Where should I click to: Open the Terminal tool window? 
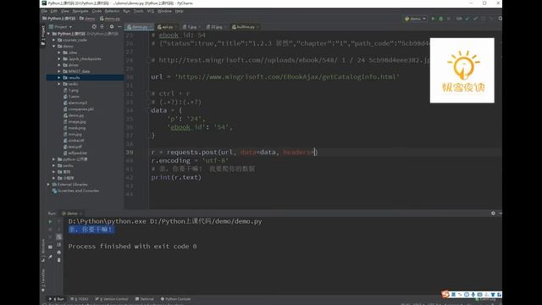click(x=145, y=299)
